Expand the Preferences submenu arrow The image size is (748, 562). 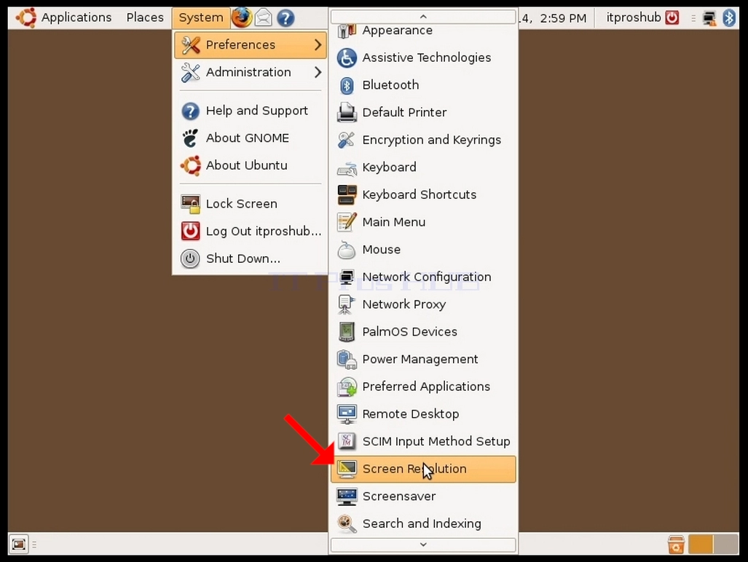318,45
